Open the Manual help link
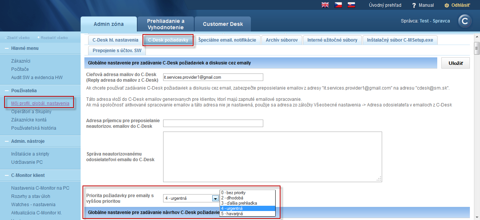The height and width of the screenshot is (220, 480). [423, 5]
